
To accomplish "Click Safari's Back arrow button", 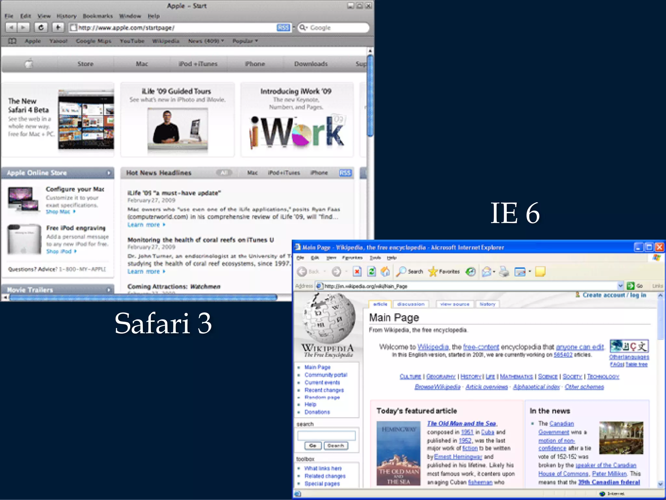I will pyautogui.click(x=11, y=28).
